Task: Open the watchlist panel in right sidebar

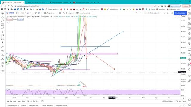Action: 189,13
